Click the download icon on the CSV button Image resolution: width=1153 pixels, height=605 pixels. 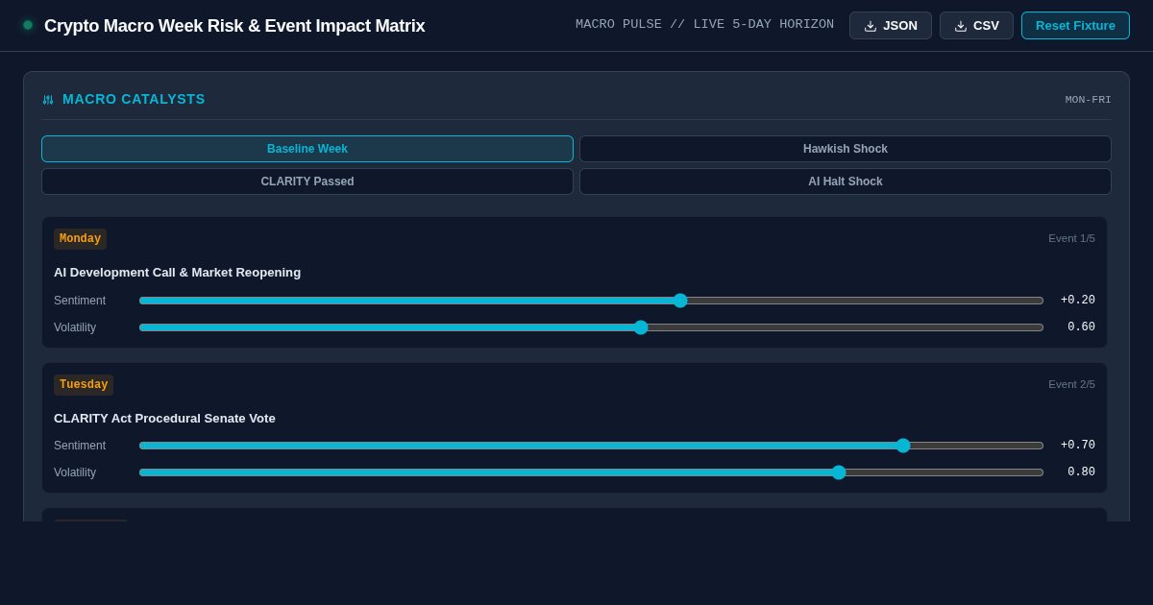(961, 26)
